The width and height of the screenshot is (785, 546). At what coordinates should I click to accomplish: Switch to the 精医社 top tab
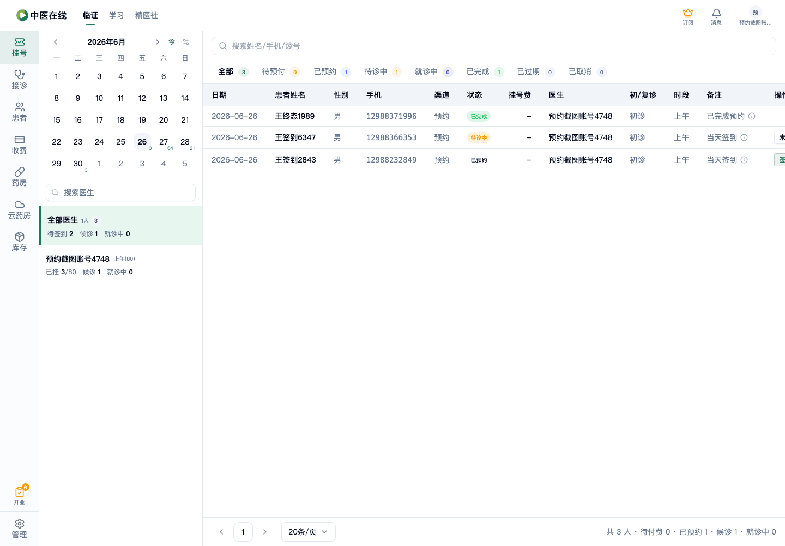point(147,15)
